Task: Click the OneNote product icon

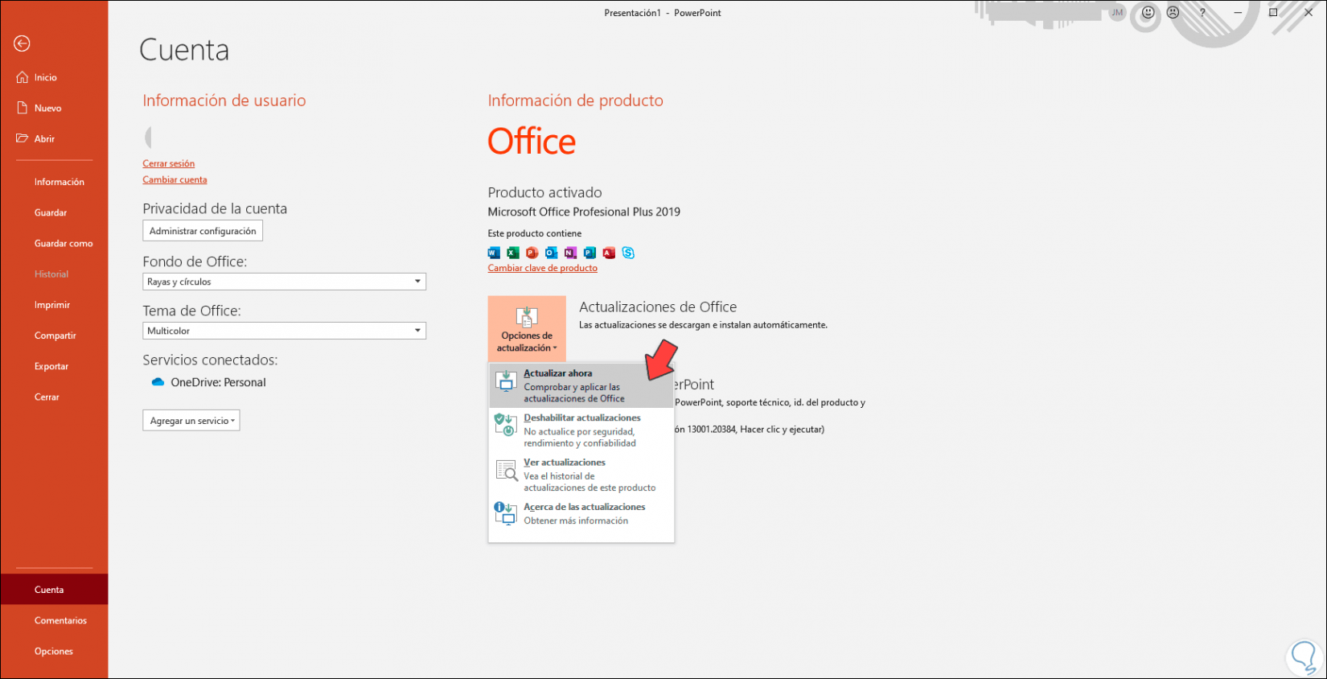Action: coord(571,253)
